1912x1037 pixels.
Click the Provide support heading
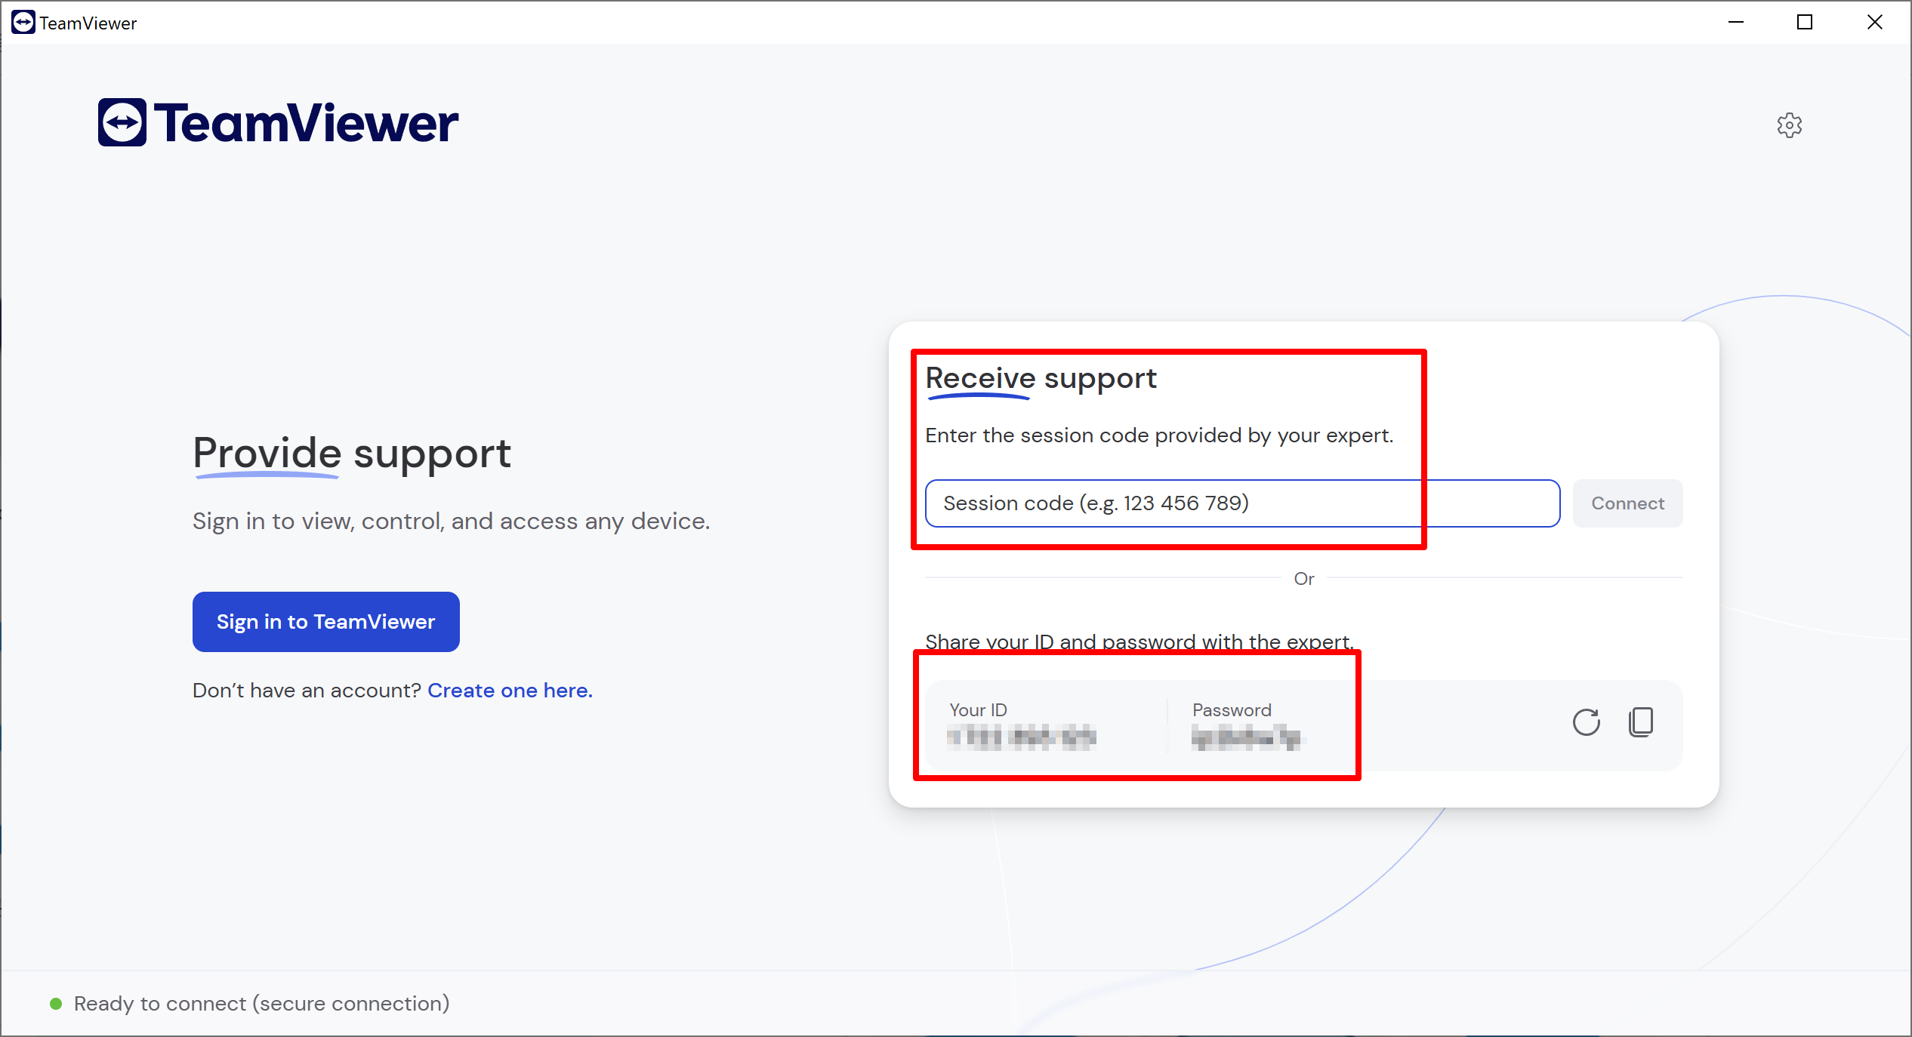352,454
